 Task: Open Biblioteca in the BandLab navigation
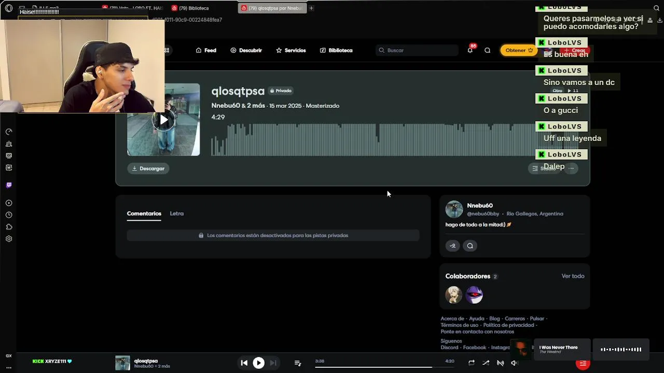pyautogui.click(x=336, y=50)
